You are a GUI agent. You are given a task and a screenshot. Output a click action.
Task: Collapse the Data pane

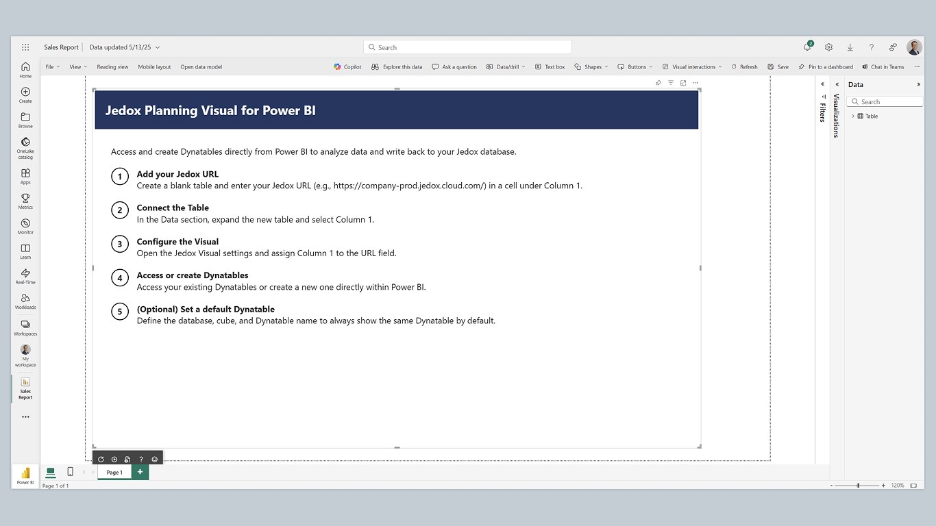(x=919, y=84)
